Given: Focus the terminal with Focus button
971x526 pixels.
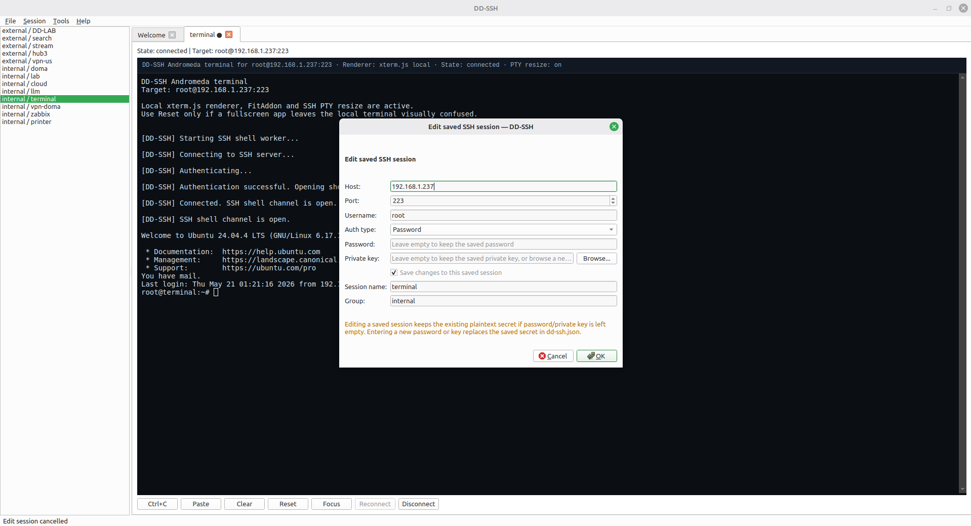Looking at the screenshot, I should [332, 504].
